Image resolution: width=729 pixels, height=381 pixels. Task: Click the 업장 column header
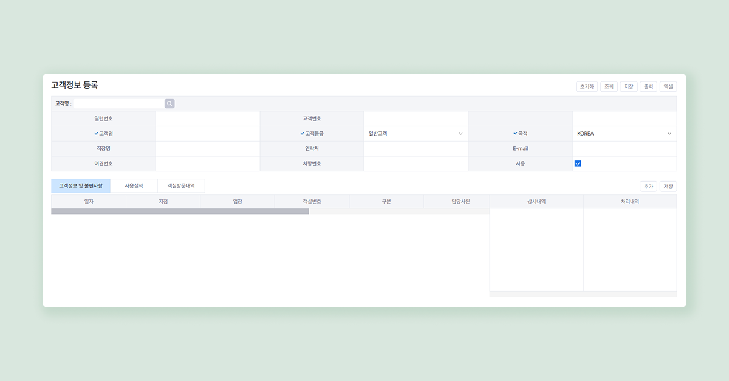[238, 202]
